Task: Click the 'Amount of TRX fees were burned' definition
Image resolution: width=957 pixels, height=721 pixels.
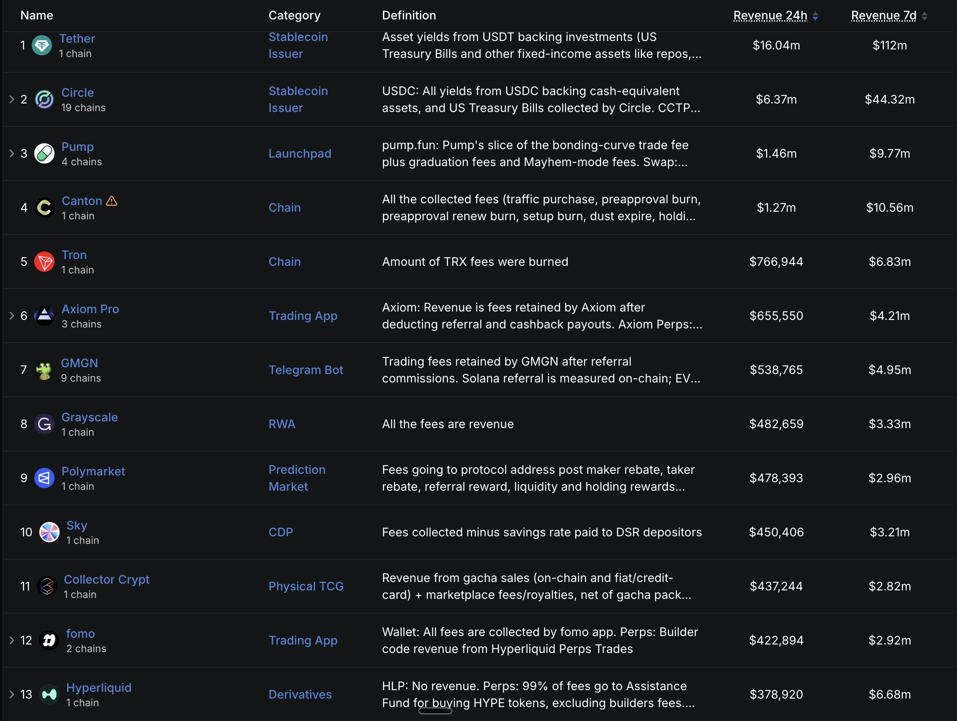Action: point(475,262)
